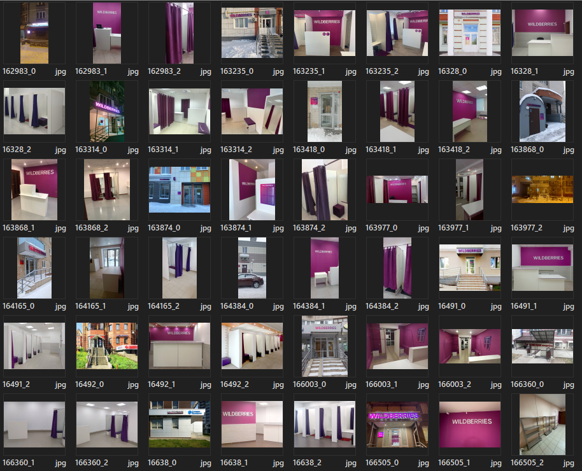Select the 166003_0 entrance thumbnail
The width and height of the screenshot is (582, 471).
tap(324, 346)
